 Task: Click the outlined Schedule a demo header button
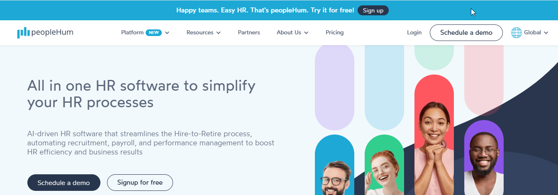click(x=466, y=33)
